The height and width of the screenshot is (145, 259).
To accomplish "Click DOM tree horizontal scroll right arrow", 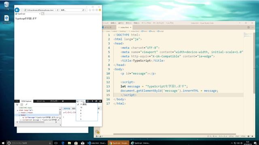I will coord(56,122).
